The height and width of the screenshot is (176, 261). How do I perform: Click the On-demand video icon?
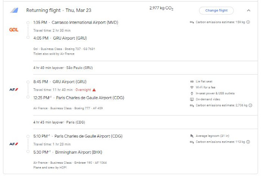pyautogui.click(x=192, y=99)
